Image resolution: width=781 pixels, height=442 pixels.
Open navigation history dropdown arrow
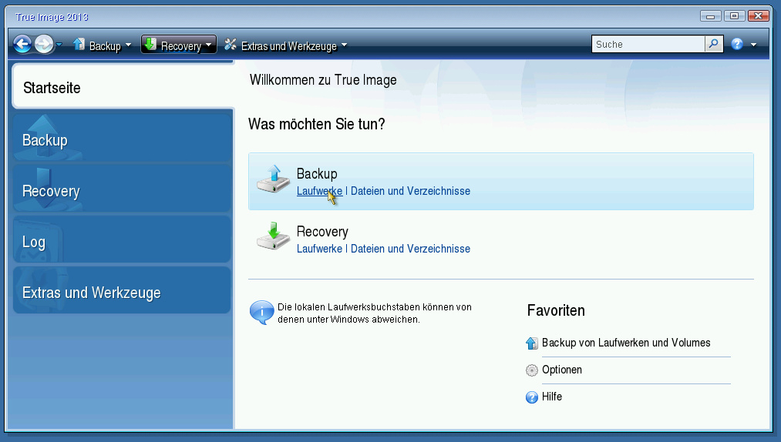point(59,45)
